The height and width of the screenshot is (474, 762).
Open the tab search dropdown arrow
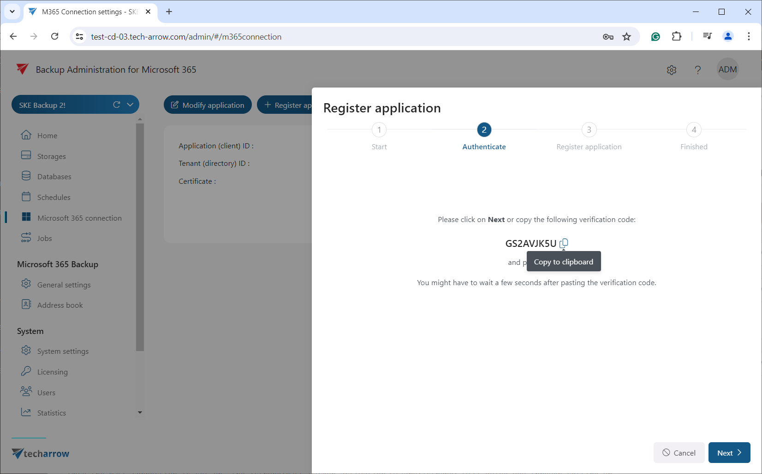[x=12, y=12]
